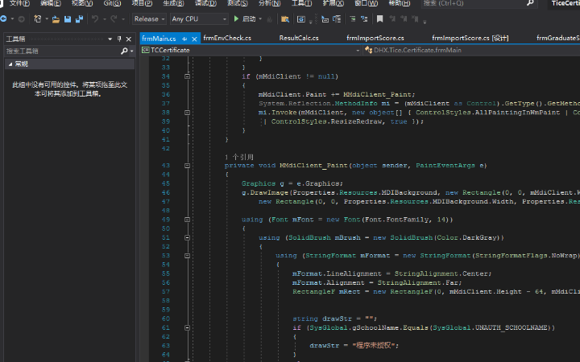Open Find in Files folder-search icon

pyautogui.click(x=285, y=19)
